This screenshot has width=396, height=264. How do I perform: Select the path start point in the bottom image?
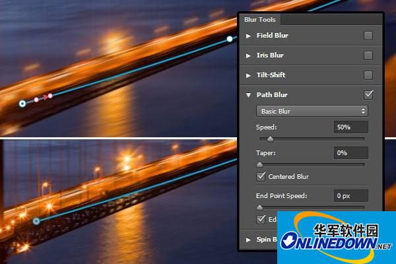coord(36,221)
